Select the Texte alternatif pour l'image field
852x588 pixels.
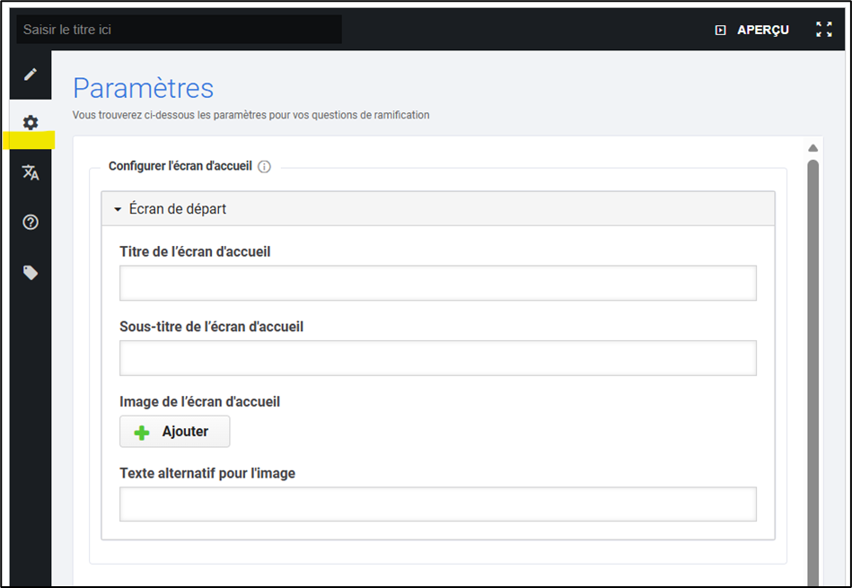coord(437,505)
